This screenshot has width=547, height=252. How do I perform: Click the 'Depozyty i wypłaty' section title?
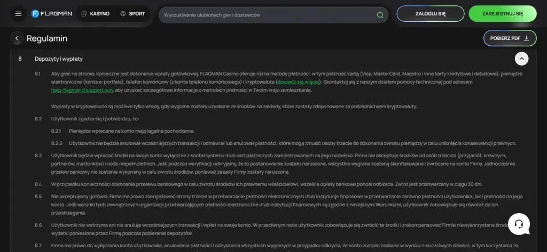pos(59,59)
